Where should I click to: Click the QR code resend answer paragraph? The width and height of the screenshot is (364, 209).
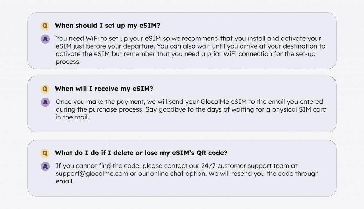187,174
